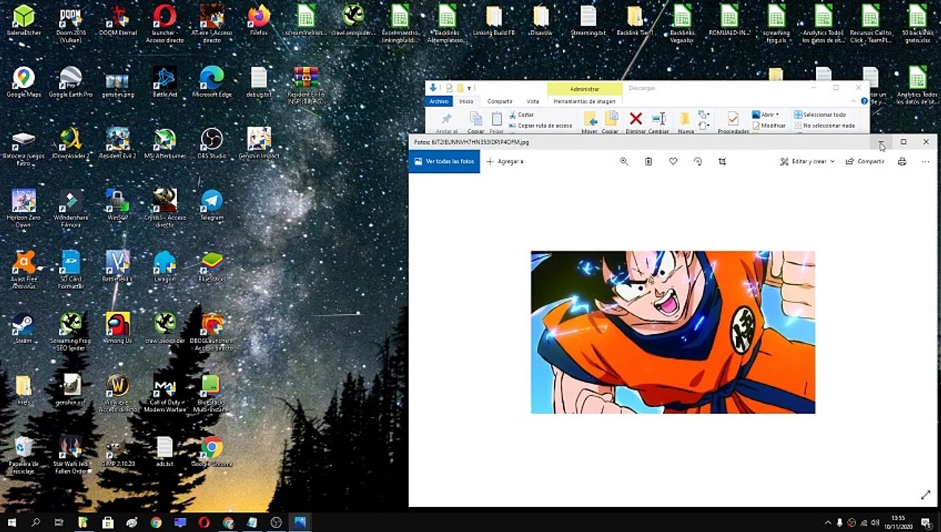Select the Papelera de reciclaje icon

[x=24, y=455]
